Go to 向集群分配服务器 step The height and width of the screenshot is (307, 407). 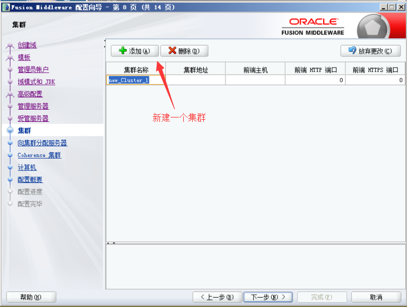coord(42,143)
